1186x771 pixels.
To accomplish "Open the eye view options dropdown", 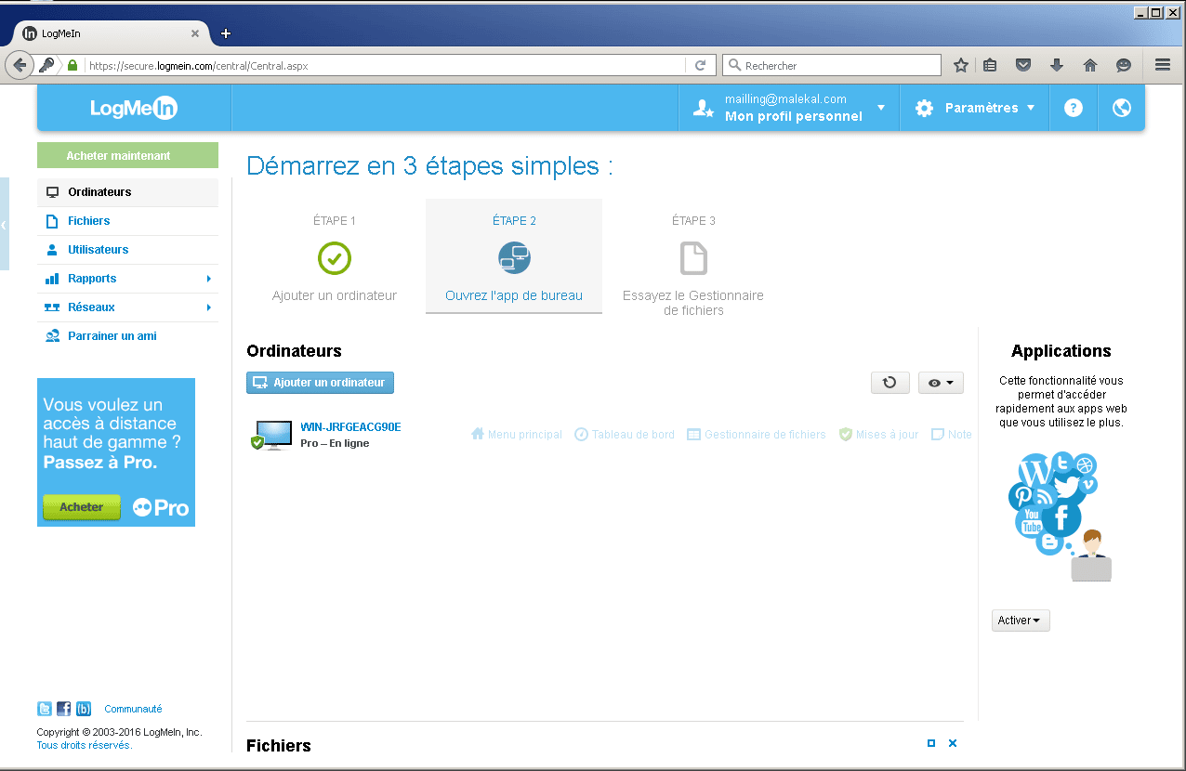I will point(941,383).
